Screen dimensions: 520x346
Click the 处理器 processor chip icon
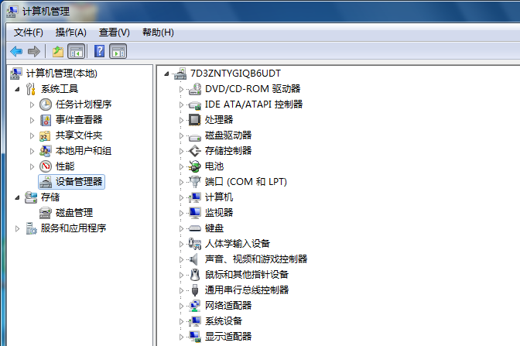(x=195, y=120)
